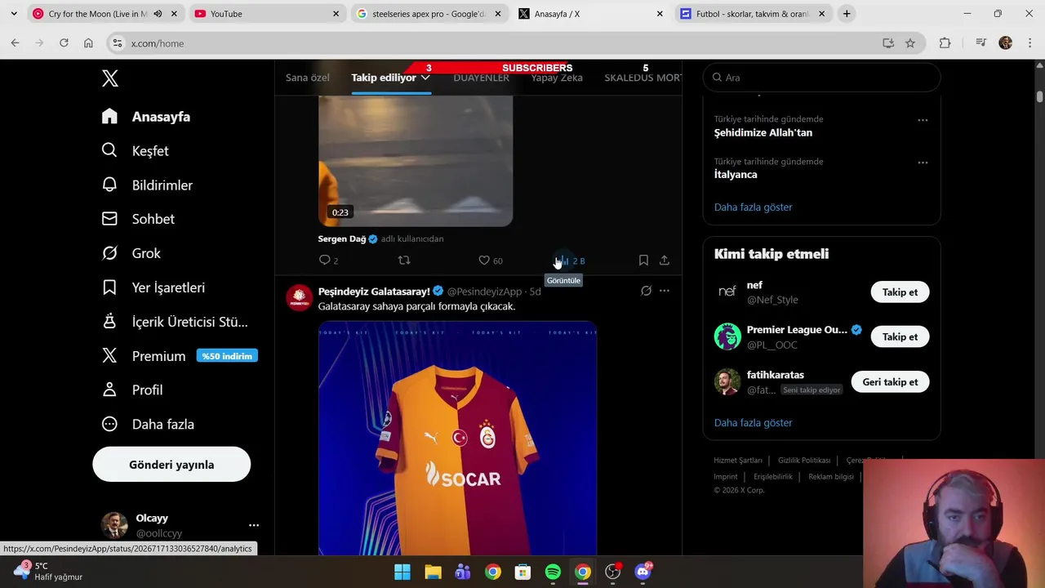Screen dimensions: 1045x588
Task: Bookmark this page with star icon
Action: 910,42
